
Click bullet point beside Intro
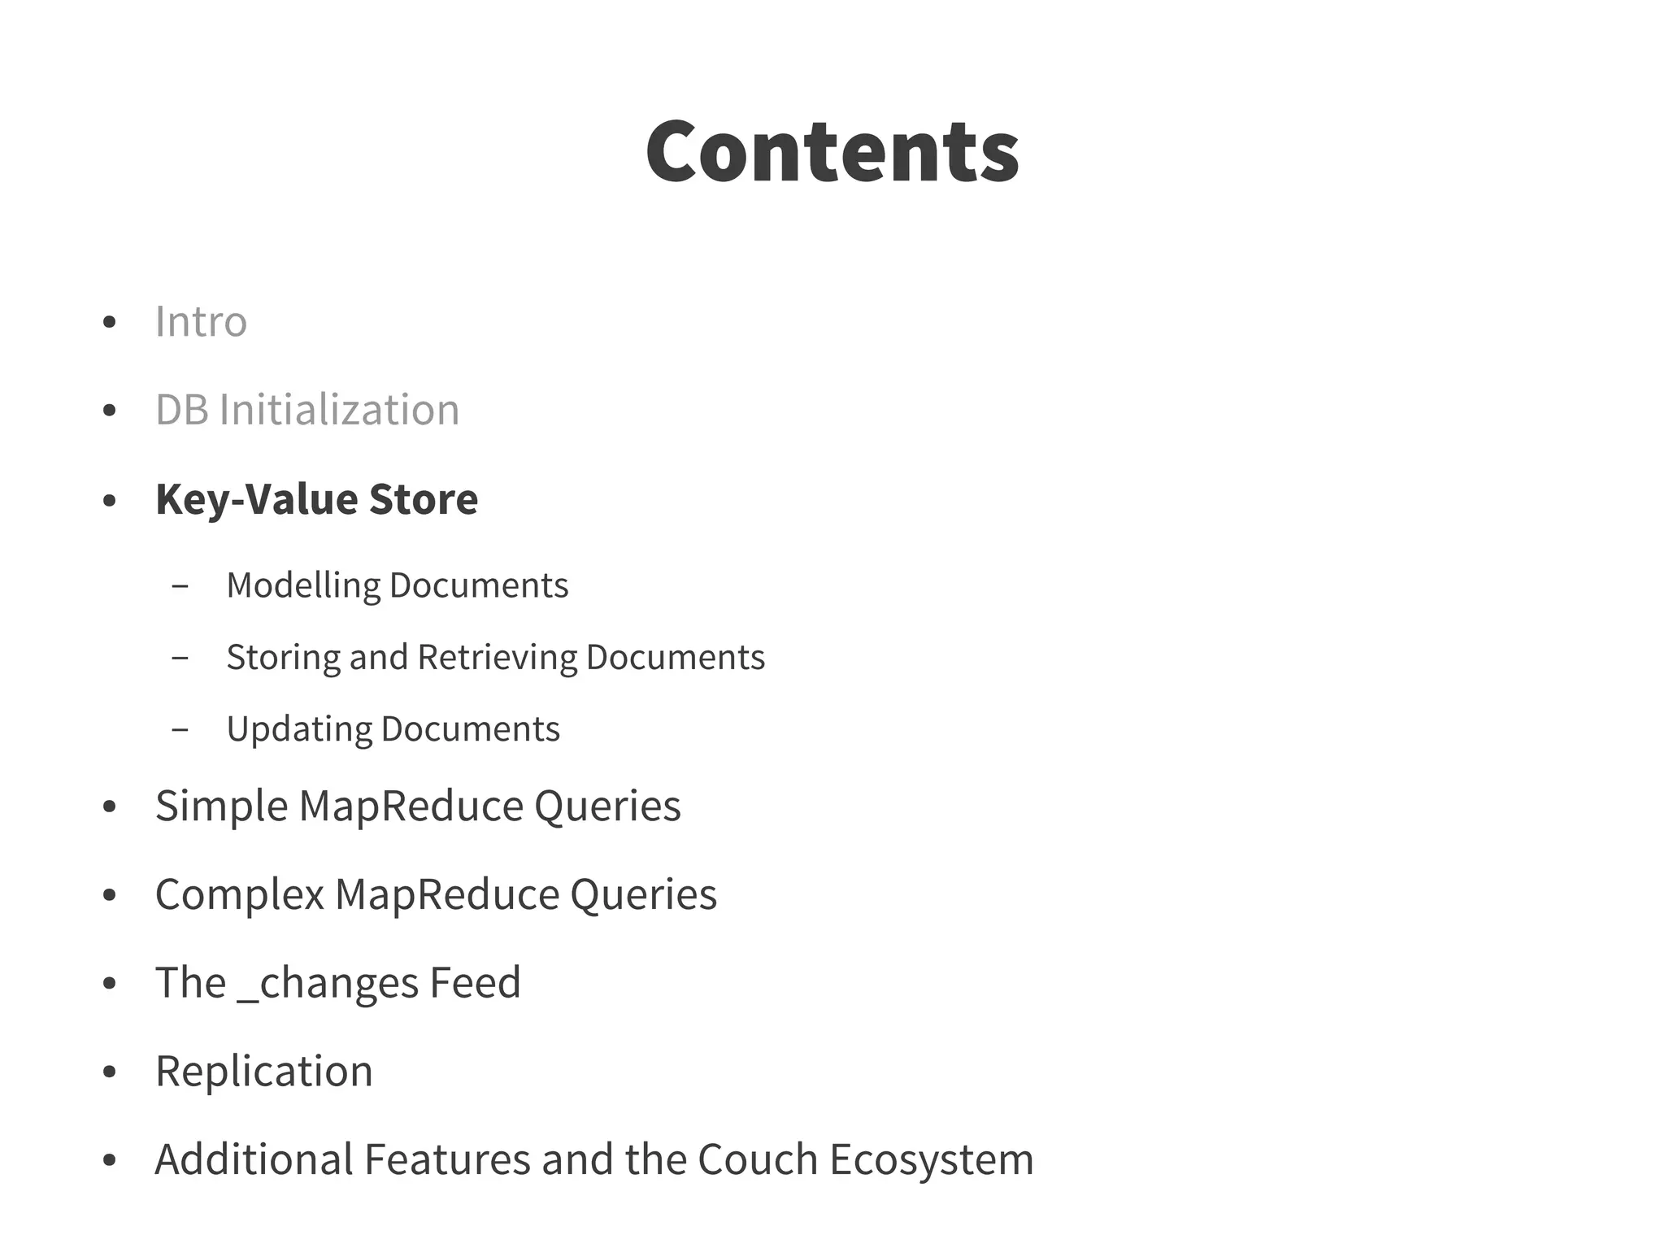pos(110,323)
